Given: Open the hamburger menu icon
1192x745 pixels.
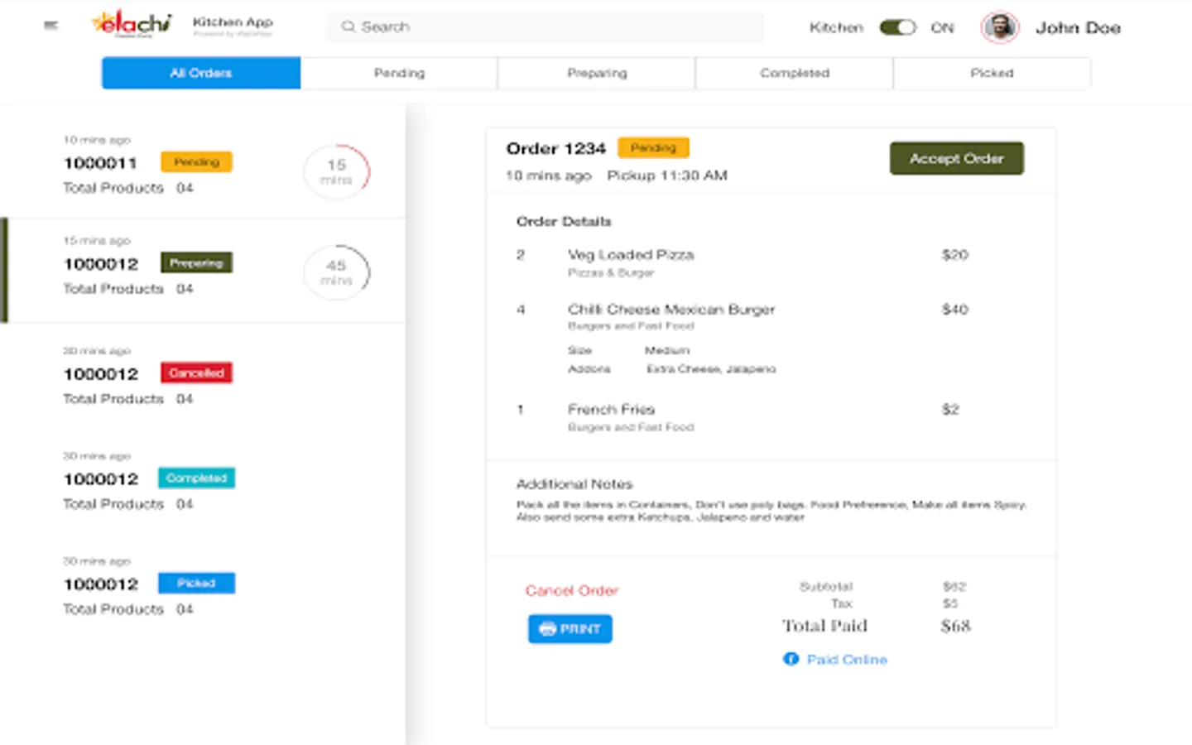Looking at the screenshot, I should (x=51, y=26).
